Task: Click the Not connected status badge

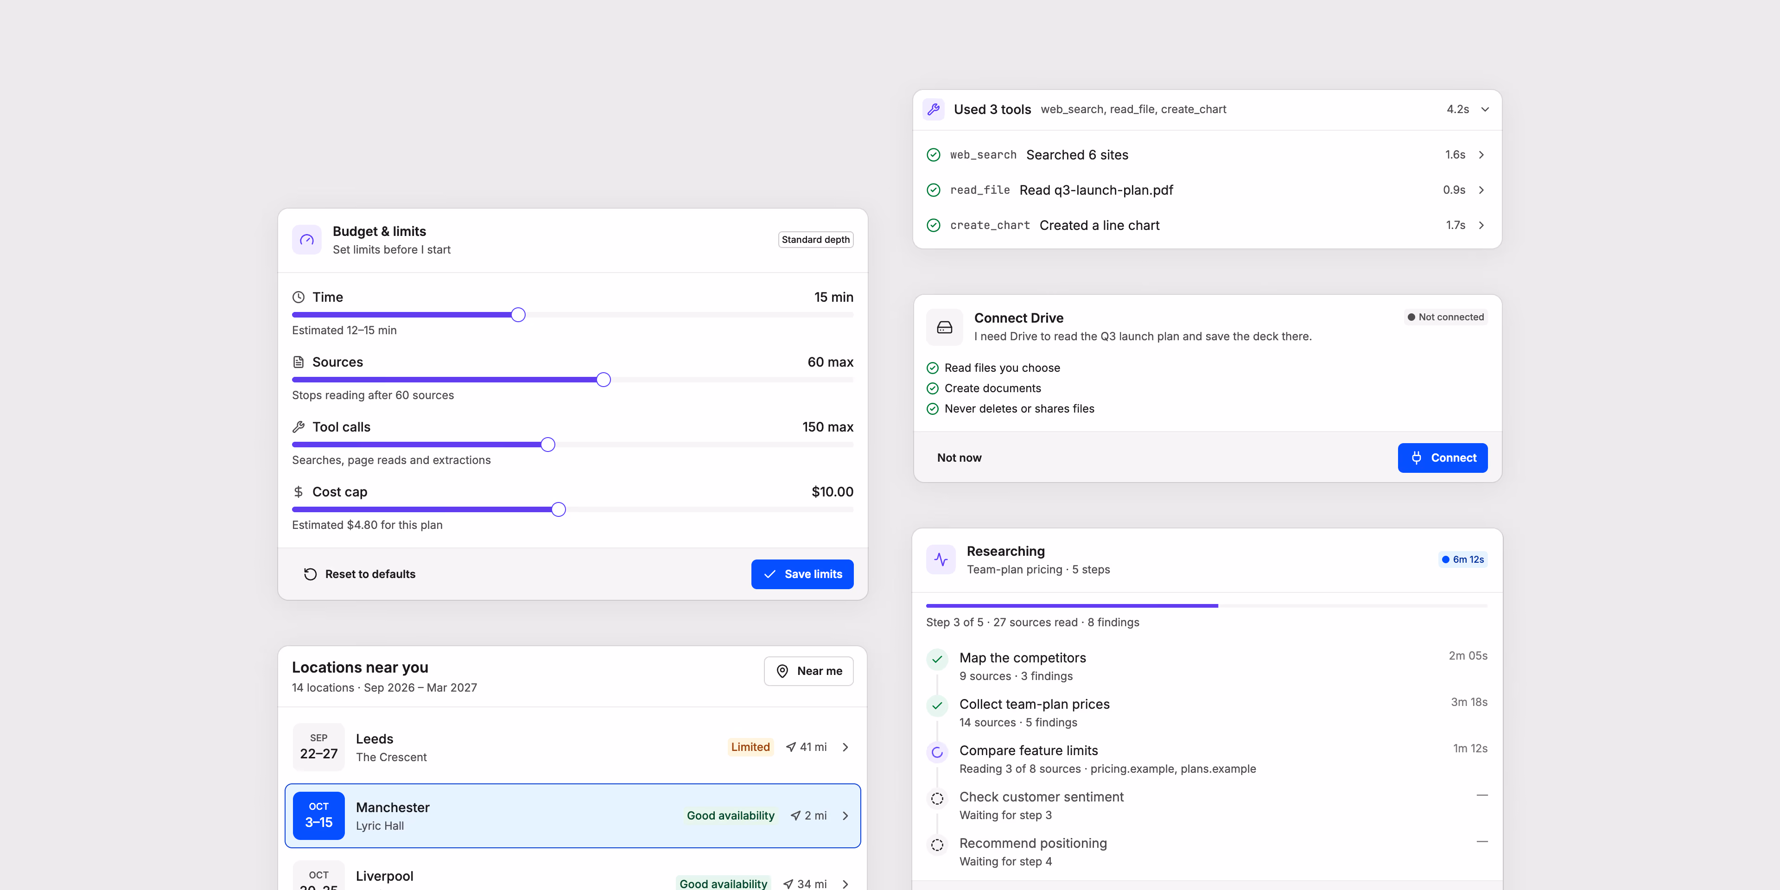Action: tap(1446, 317)
